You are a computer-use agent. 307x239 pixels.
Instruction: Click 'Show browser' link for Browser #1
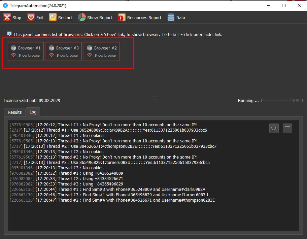coord(30,56)
